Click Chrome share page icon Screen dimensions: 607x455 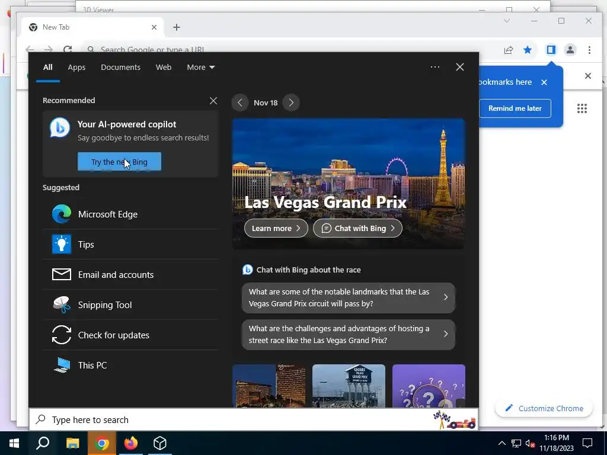pyautogui.click(x=508, y=50)
